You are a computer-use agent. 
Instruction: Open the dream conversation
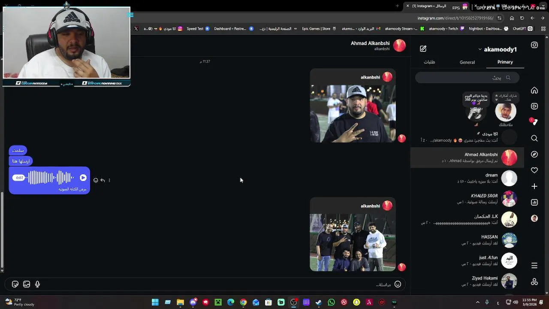pos(467,178)
